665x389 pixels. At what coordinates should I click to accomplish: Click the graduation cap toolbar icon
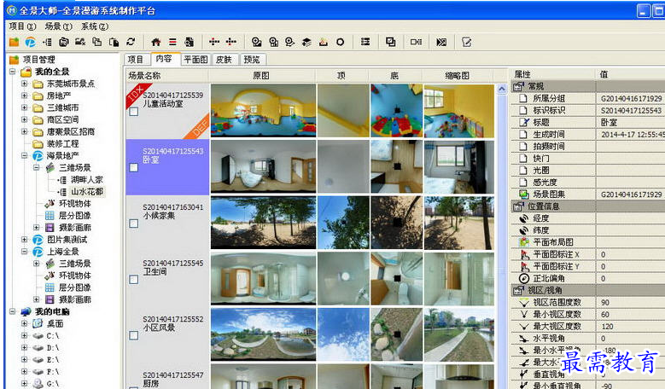pos(306,42)
